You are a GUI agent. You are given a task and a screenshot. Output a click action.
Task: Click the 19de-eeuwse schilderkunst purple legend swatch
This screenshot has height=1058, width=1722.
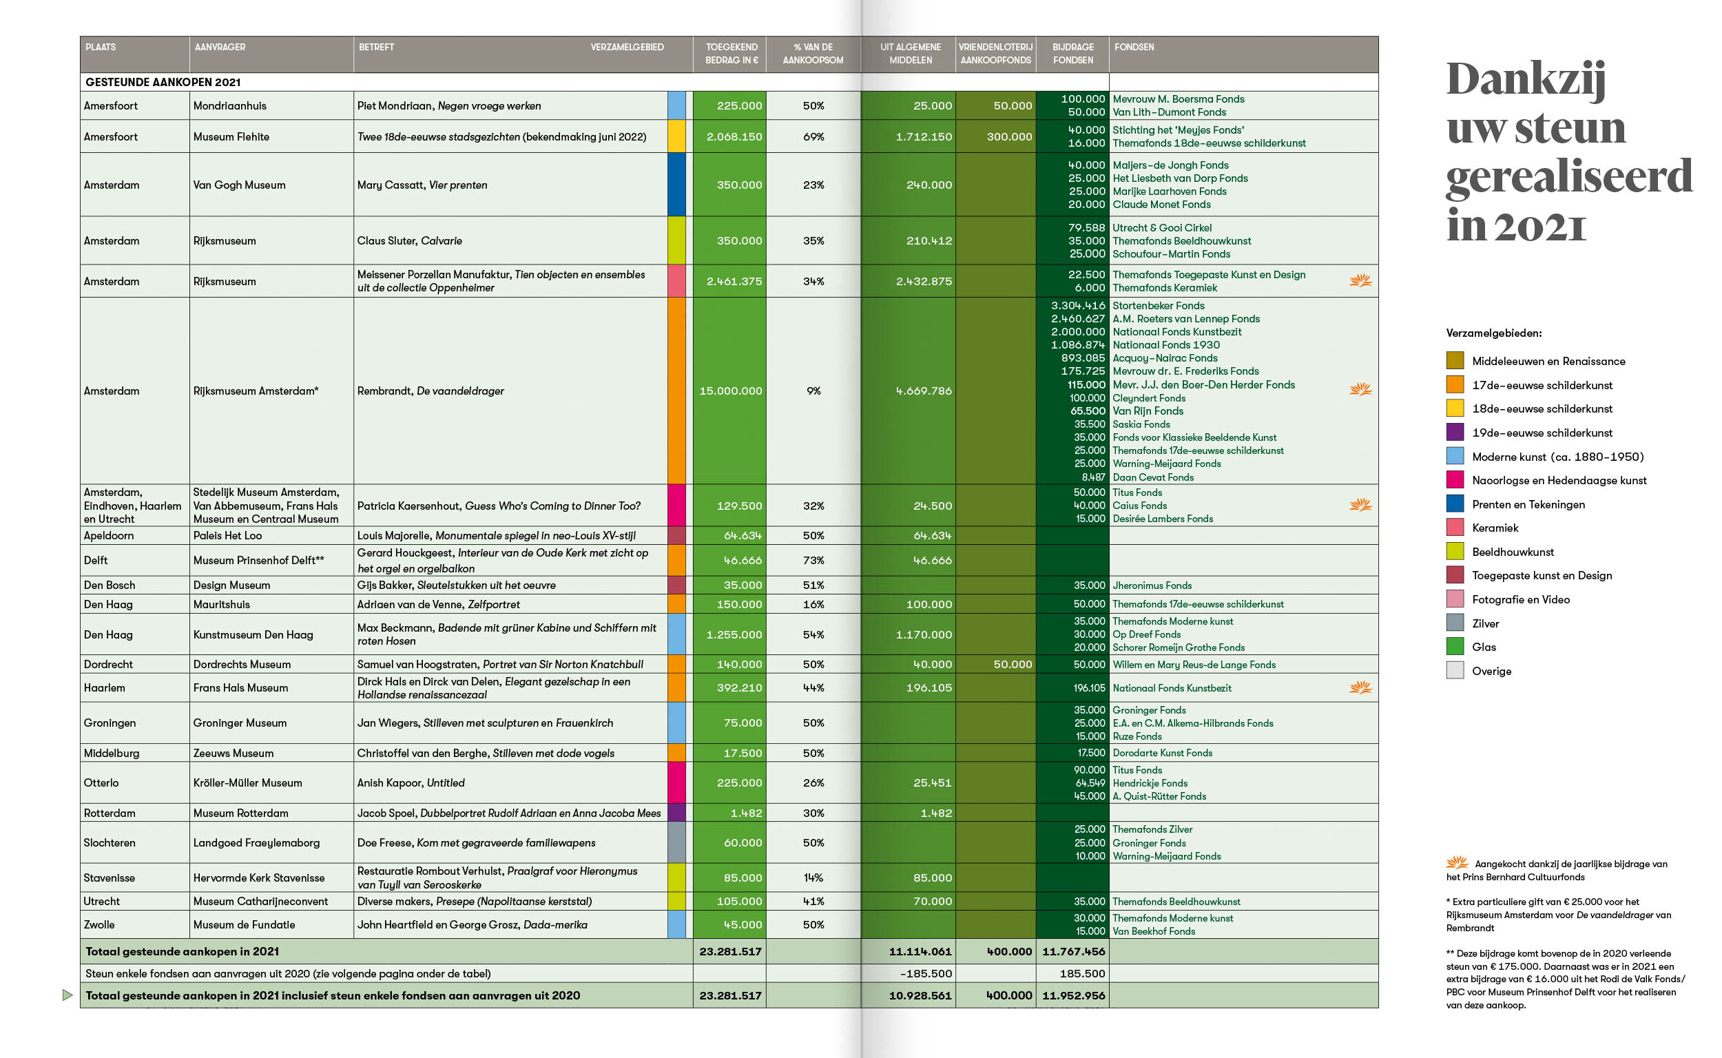[x=1455, y=433]
